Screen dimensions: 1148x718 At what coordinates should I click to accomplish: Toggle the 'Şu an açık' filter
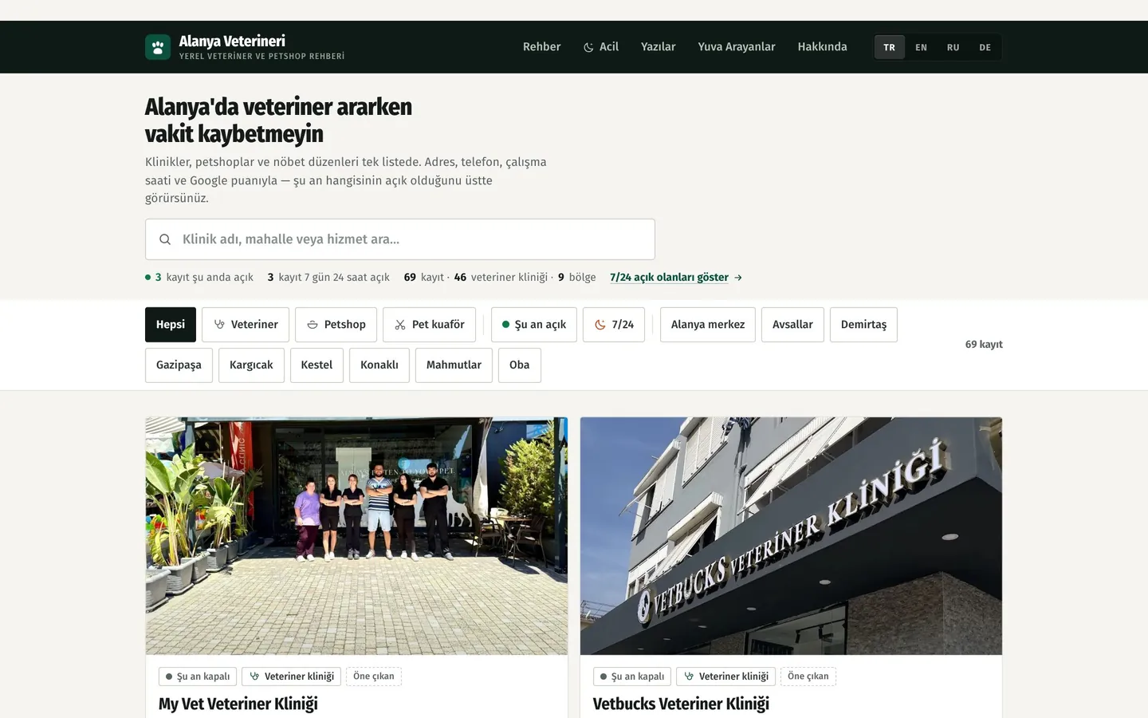pyautogui.click(x=534, y=325)
